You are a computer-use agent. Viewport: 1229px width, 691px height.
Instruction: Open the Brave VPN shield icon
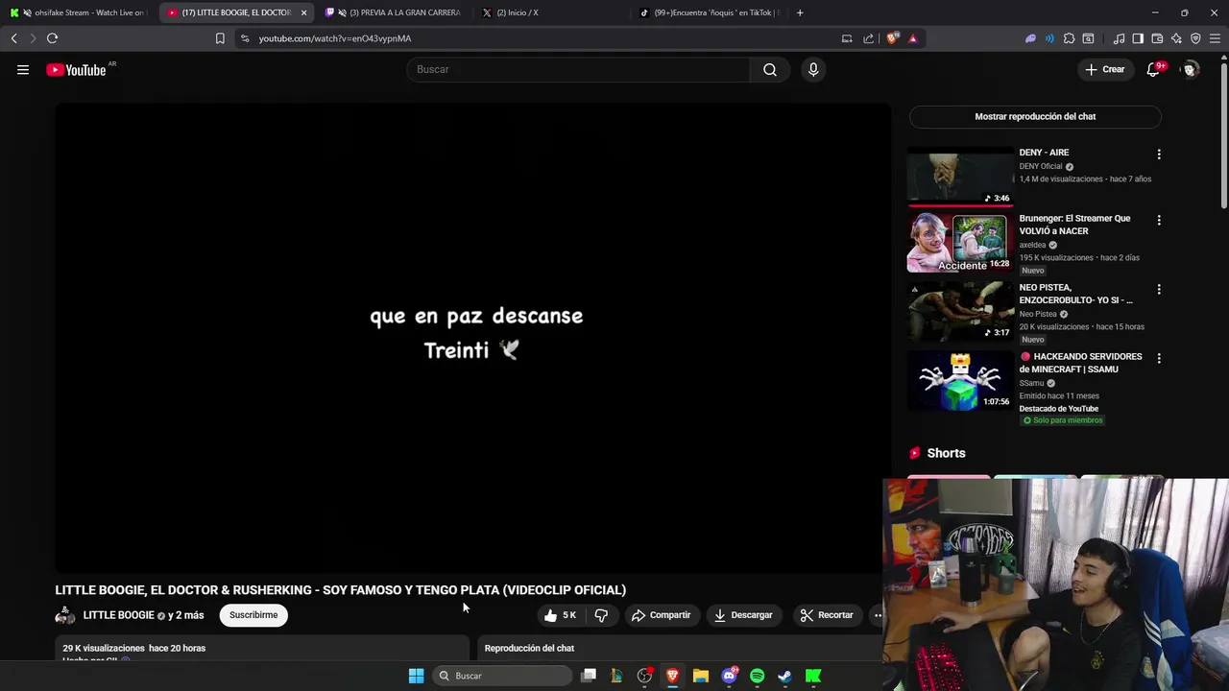[x=1195, y=38]
